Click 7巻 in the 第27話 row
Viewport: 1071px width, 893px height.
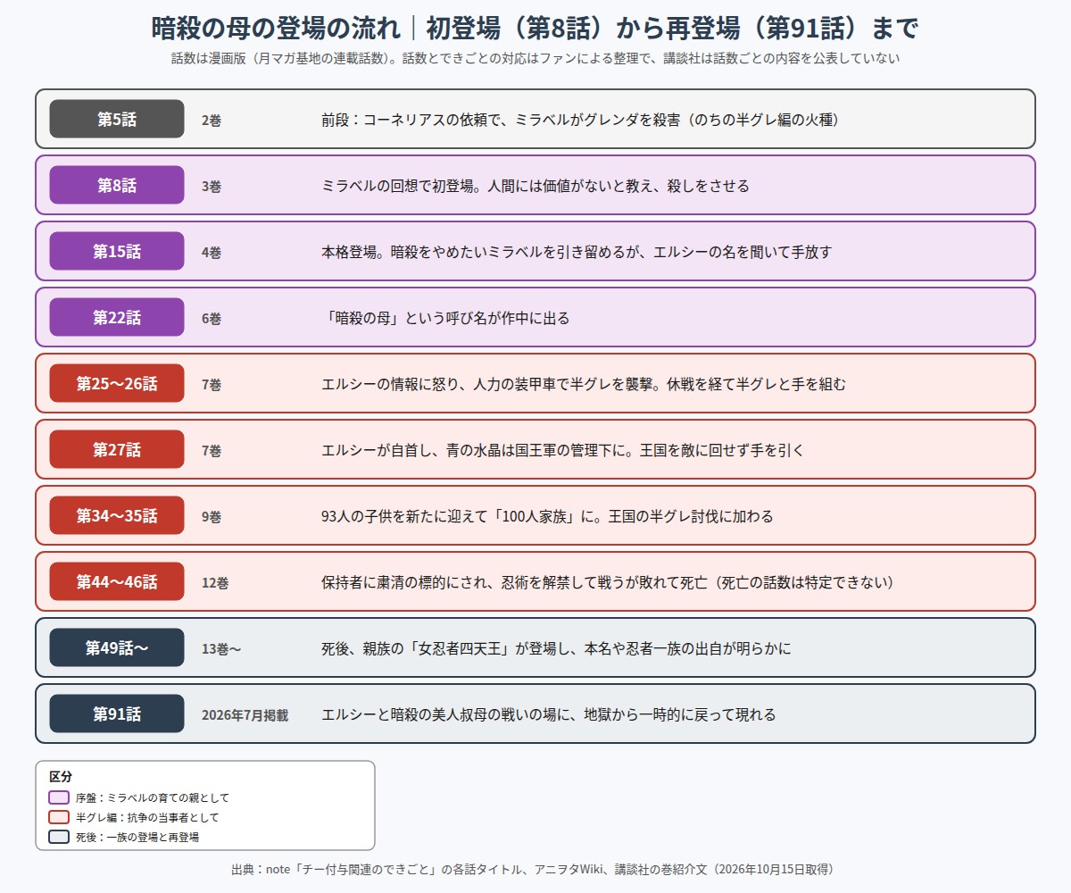(x=212, y=450)
